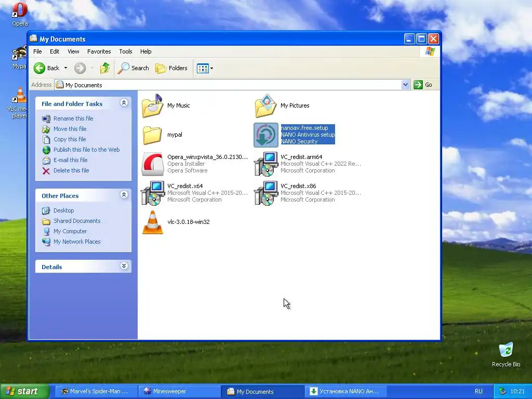Click the Publish to Web globe icon
Screen dimensions: 532x399
46,150
